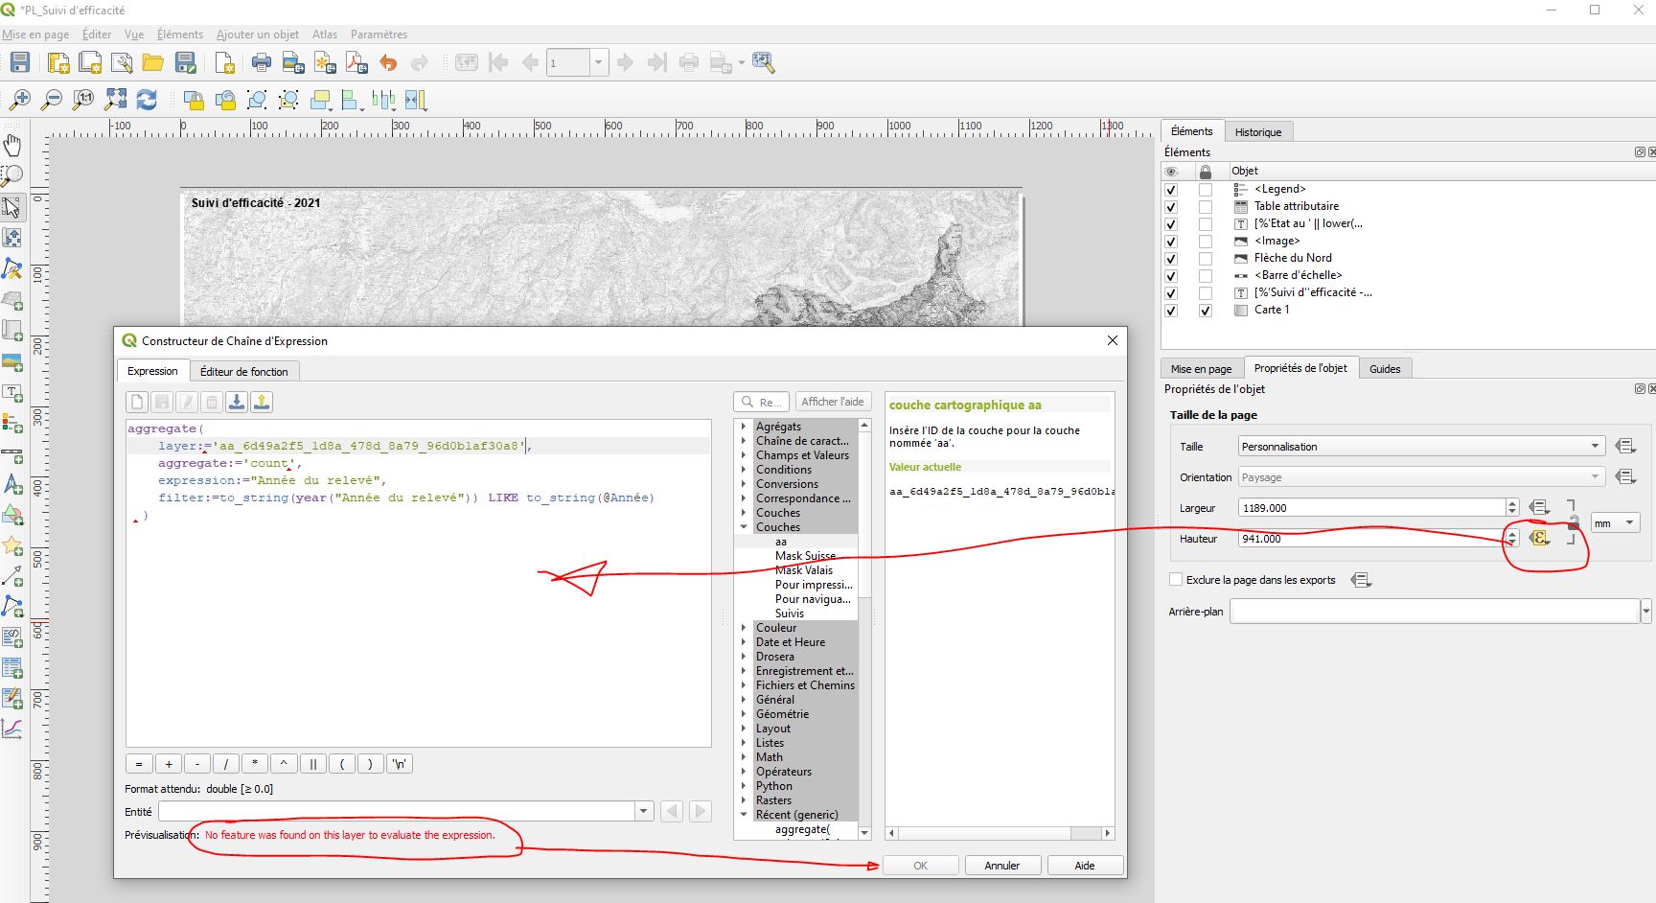Viewport: 1656px width, 903px height.
Task: Click the Group items icon
Action: click(257, 100)
